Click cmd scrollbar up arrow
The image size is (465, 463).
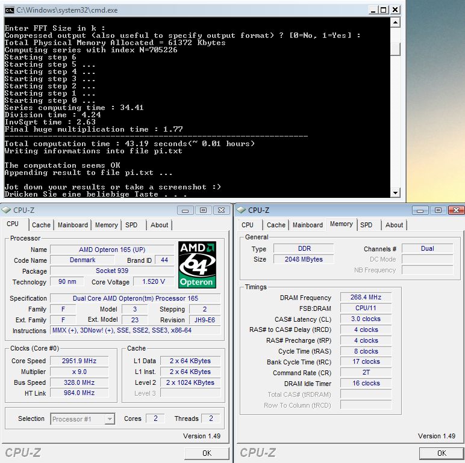click(395, 22)
